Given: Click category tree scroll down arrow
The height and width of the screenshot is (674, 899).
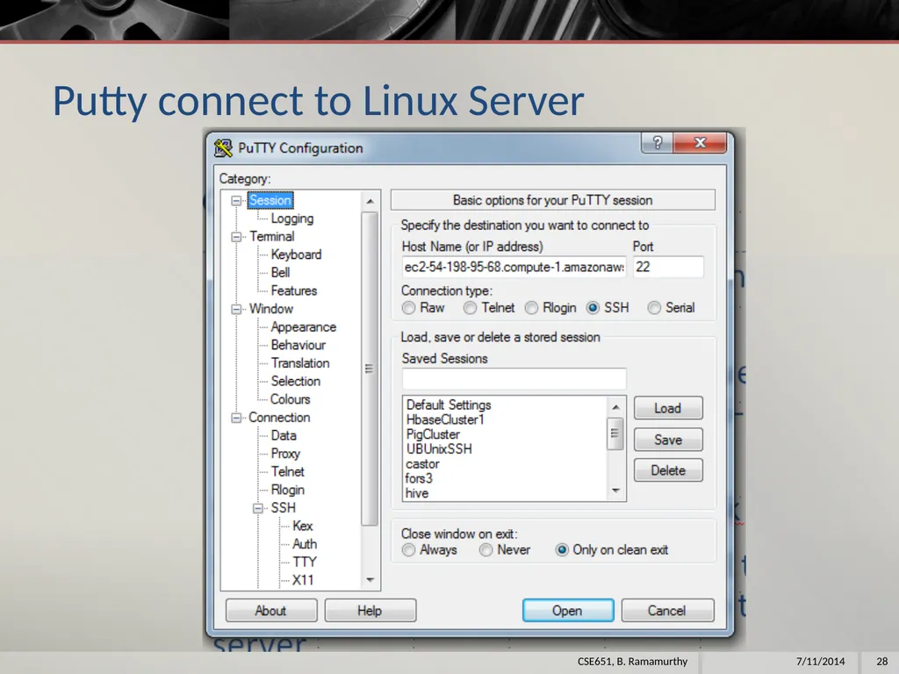Looking at the screenshot, I should pos(370,580).
